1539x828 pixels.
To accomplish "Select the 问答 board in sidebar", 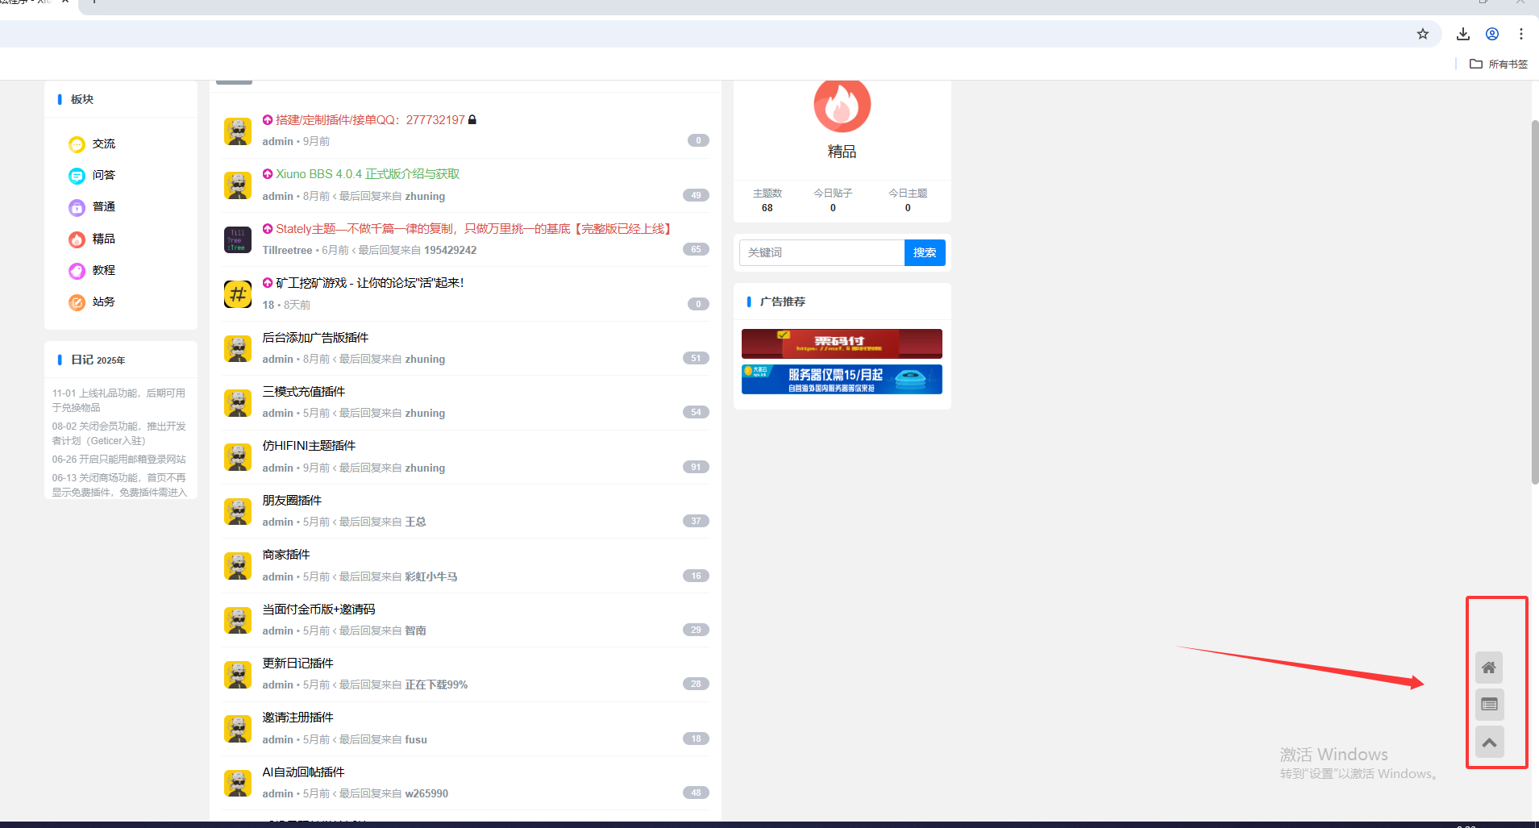I will coord(103,175).
